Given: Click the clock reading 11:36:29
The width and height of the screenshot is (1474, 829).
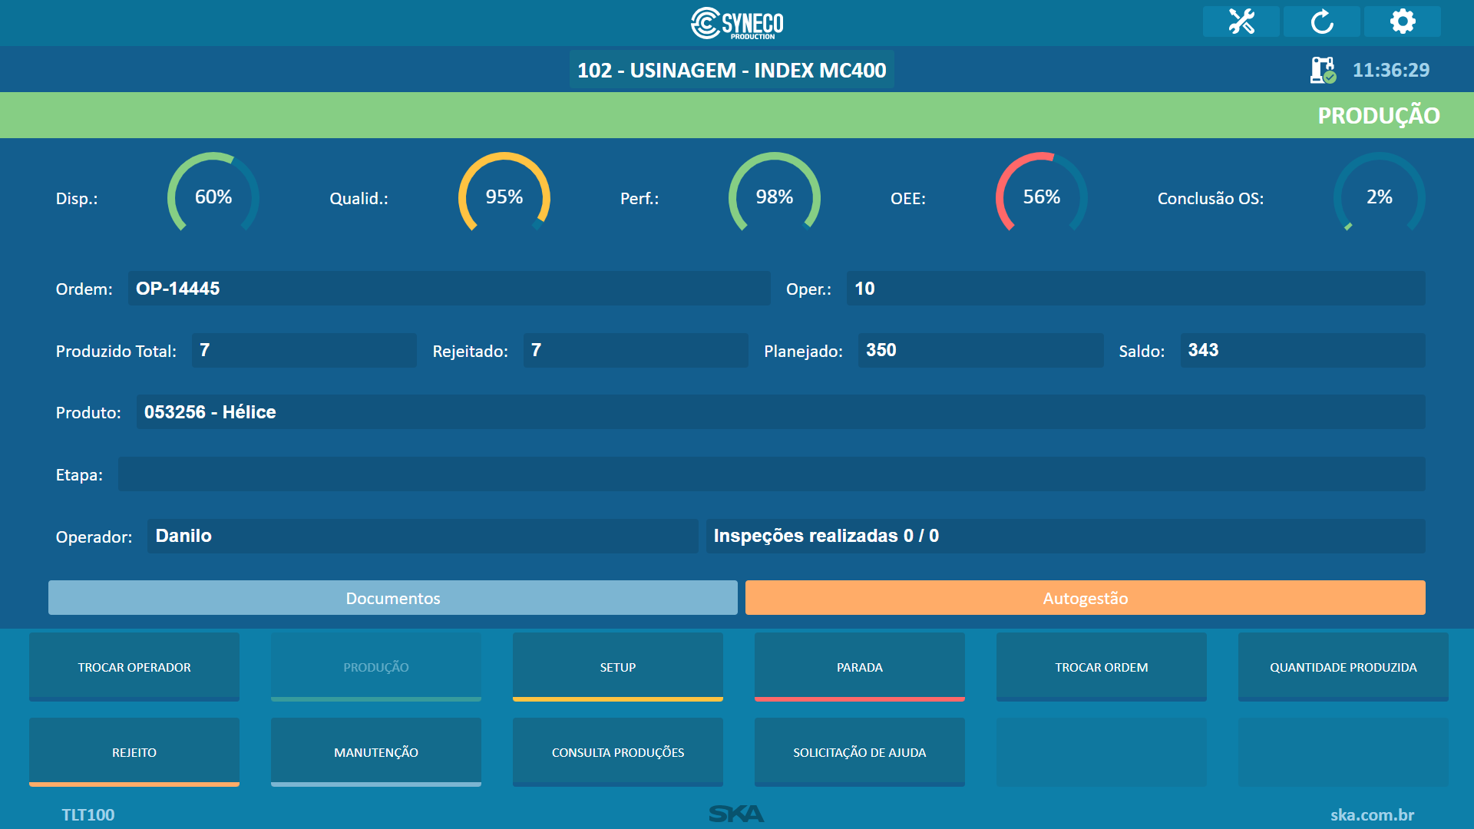Looking at the screenshot, I should click(x=1391, y=70).
